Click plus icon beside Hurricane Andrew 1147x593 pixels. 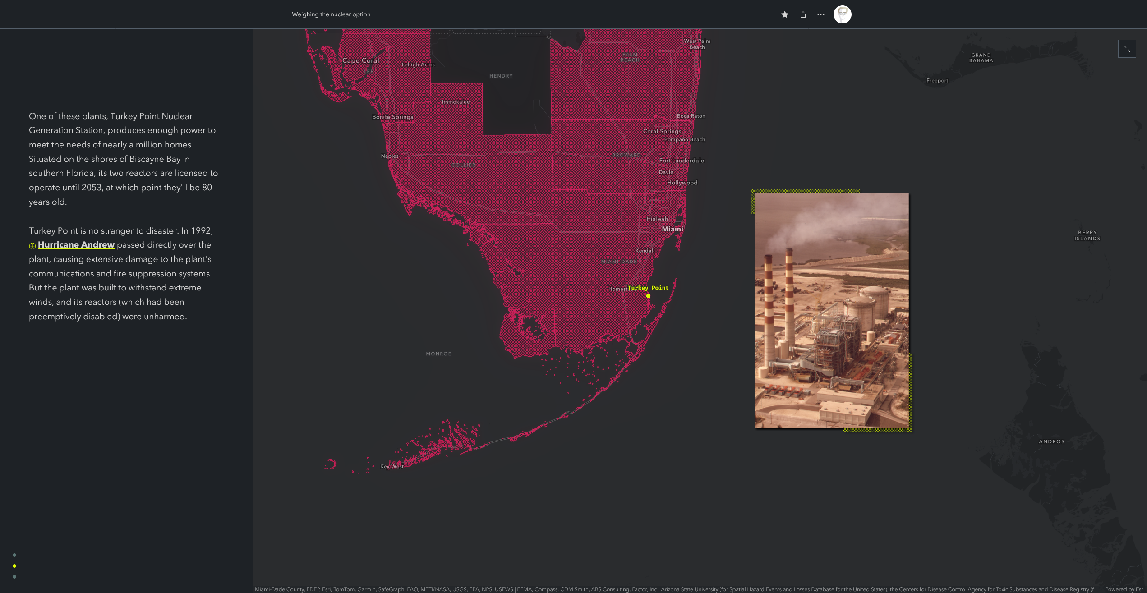[x=32, y=246]
